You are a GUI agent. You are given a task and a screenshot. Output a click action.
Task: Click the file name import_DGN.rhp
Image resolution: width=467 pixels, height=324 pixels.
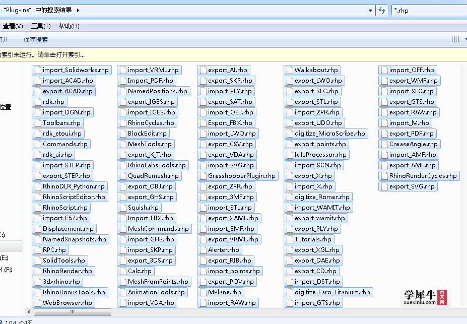[x=66, y=112]
